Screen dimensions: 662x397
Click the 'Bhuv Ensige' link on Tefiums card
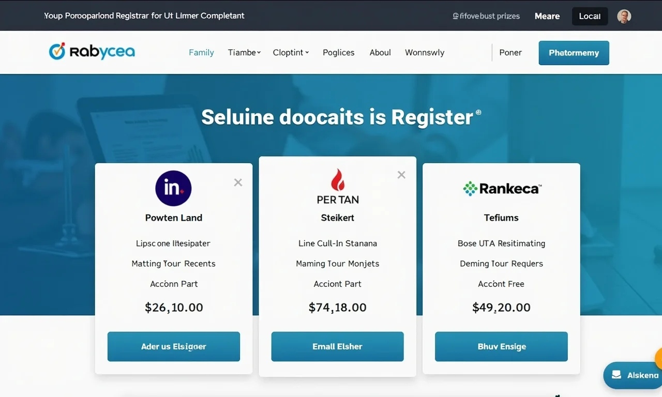coord(501,346)
